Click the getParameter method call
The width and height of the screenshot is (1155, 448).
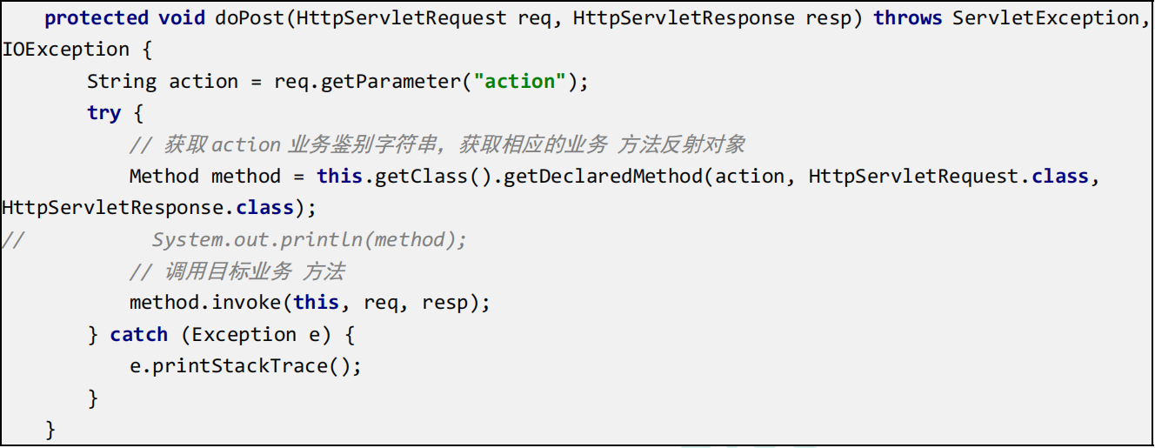click(391, 82)
